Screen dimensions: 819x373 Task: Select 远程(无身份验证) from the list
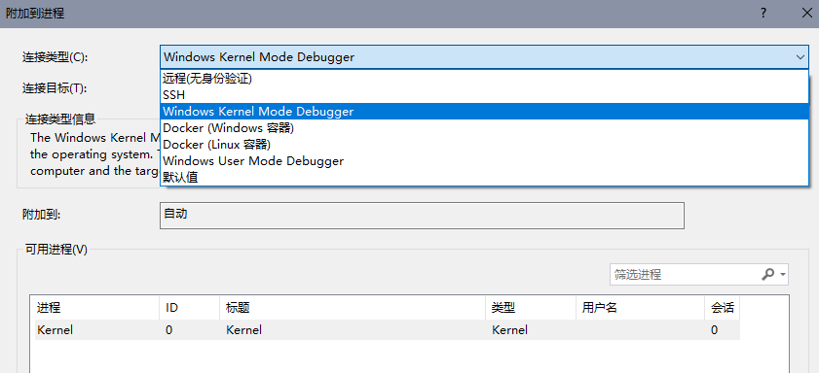[484, 80]
